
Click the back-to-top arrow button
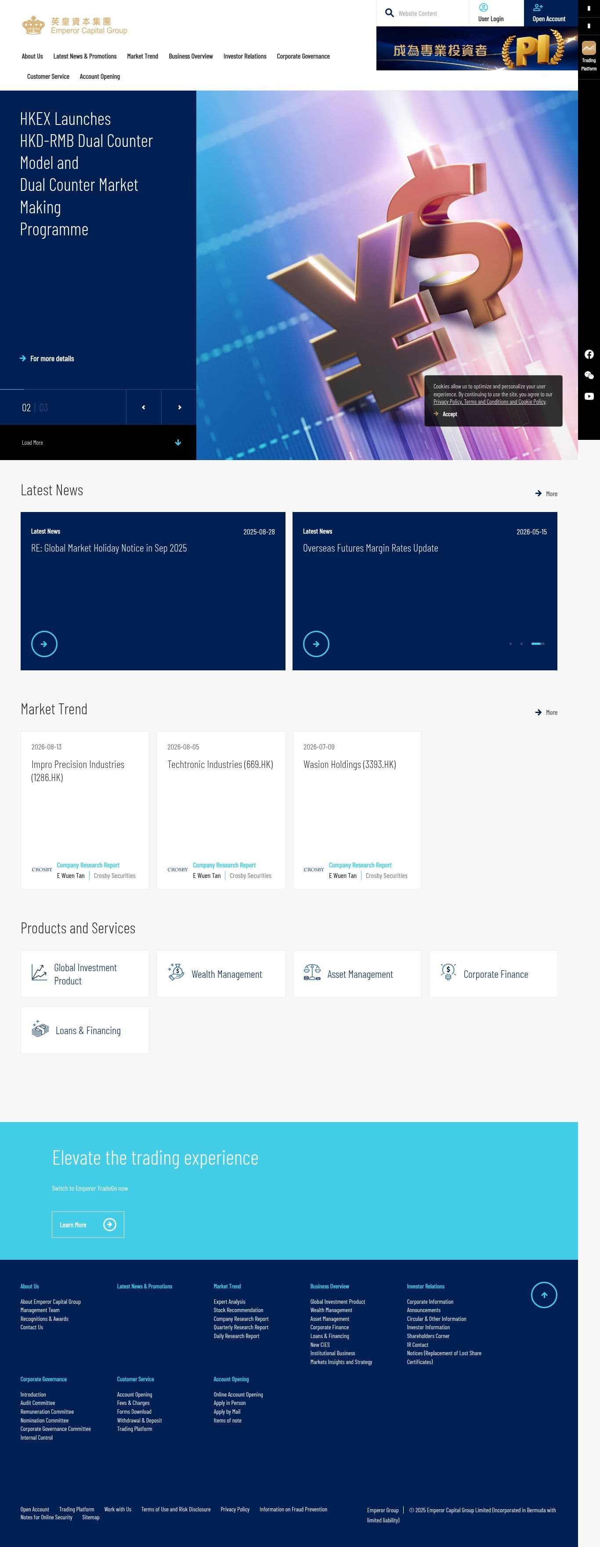pos(544,1295)
